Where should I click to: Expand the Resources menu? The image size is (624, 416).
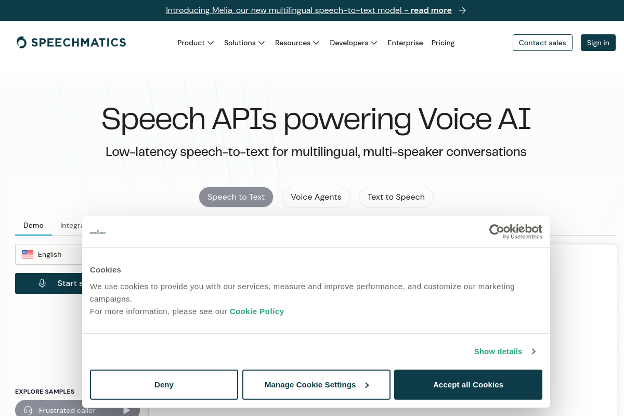coord(297,43)
